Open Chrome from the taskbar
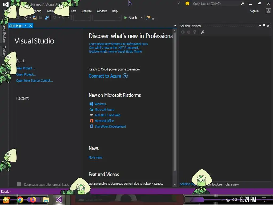The image size is (273, 205). point(20,200)
